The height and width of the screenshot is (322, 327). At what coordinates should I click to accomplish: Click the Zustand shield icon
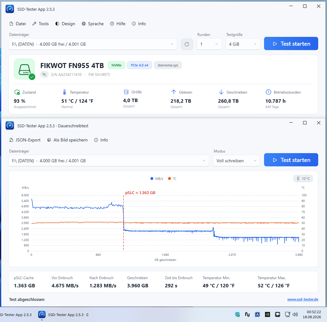point(17,92)
